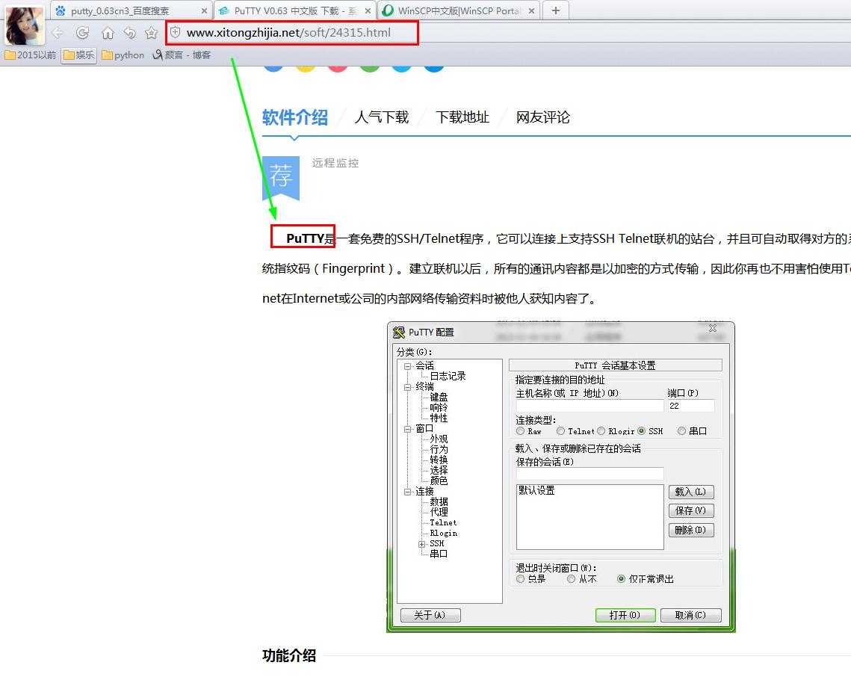
Task: Open the 娱乐 bookmarks folder
Action: click(78, 55)
